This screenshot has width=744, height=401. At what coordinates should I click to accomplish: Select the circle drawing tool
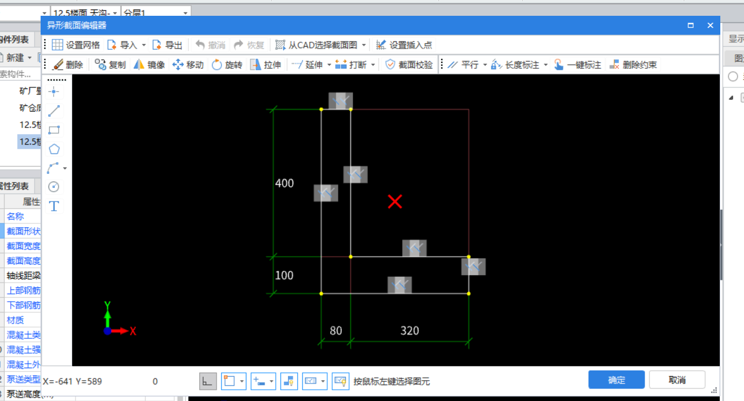pyautogui.click(x=54, y=187)
